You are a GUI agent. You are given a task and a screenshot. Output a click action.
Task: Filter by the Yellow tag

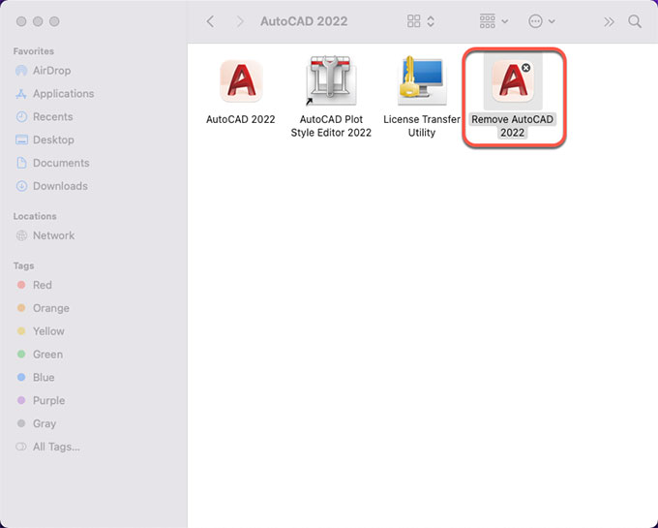[x=41, y=331]
